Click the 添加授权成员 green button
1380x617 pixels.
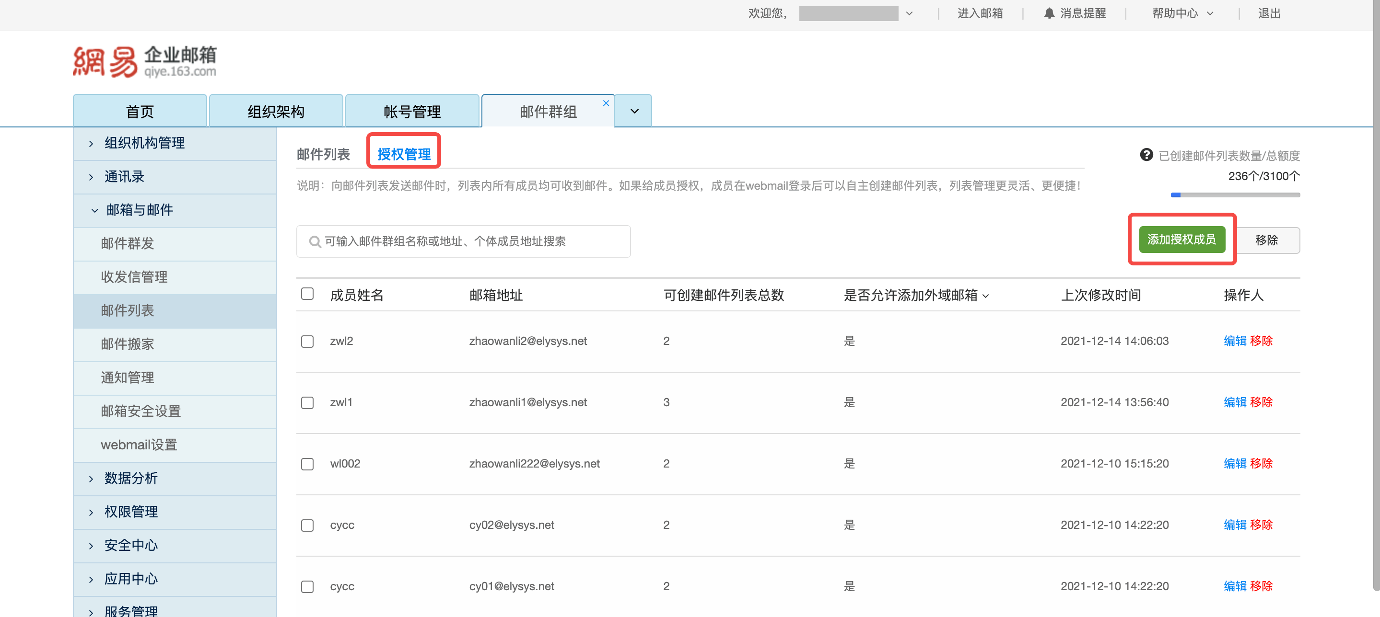coord(1183,240)
